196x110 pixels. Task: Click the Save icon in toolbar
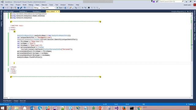click(x=18, y=8)
